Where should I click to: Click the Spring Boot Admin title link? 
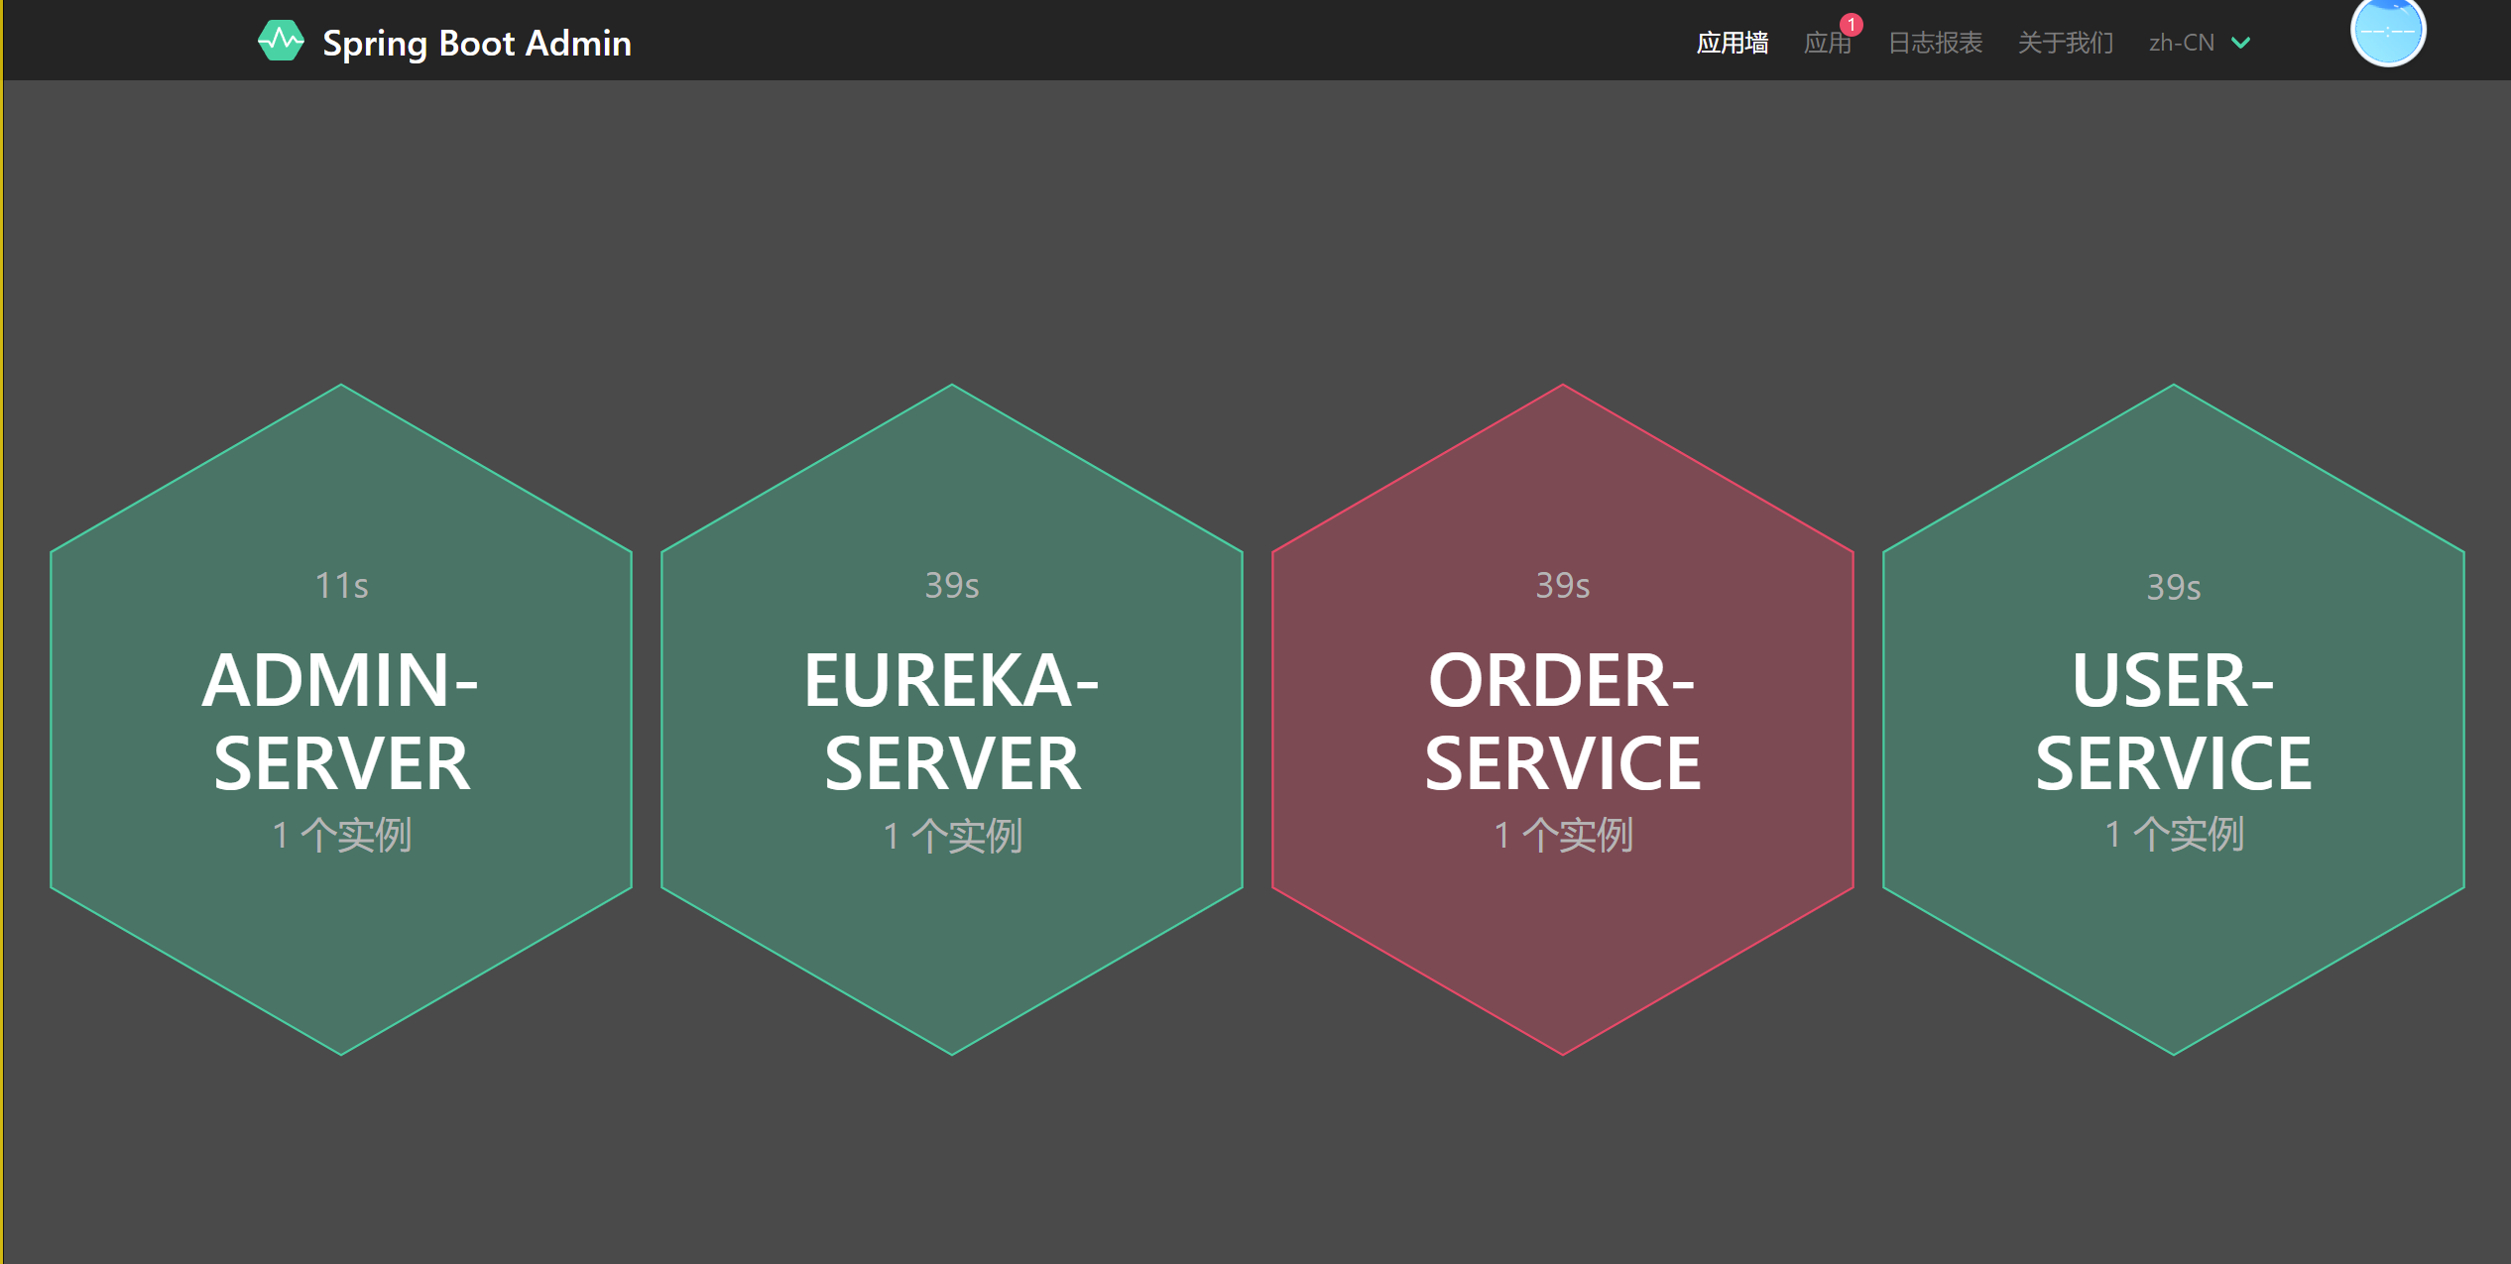point(476,43)
